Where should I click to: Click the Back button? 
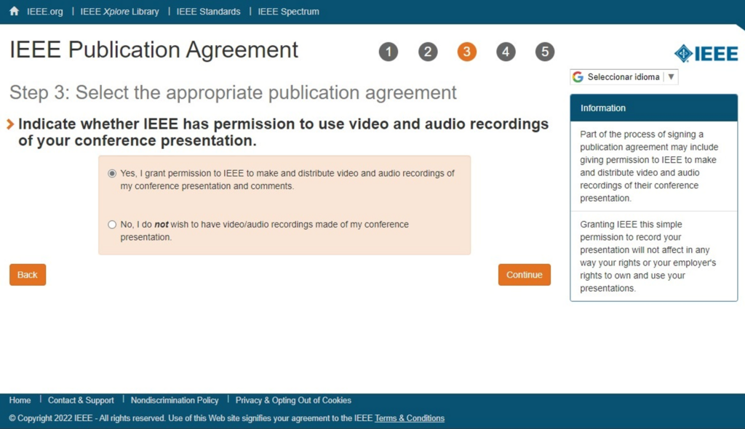point(28,275)
